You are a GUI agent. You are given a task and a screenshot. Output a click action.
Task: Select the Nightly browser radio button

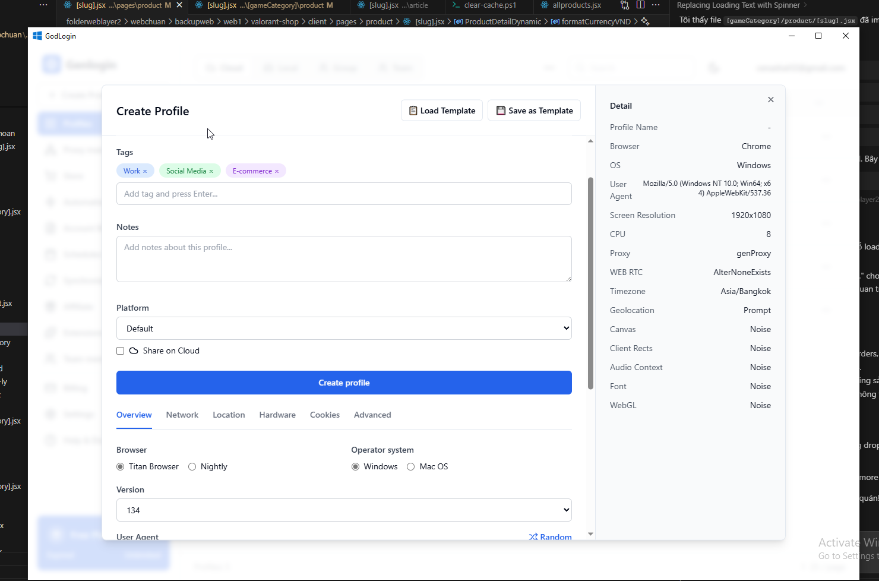coord(192,467)
